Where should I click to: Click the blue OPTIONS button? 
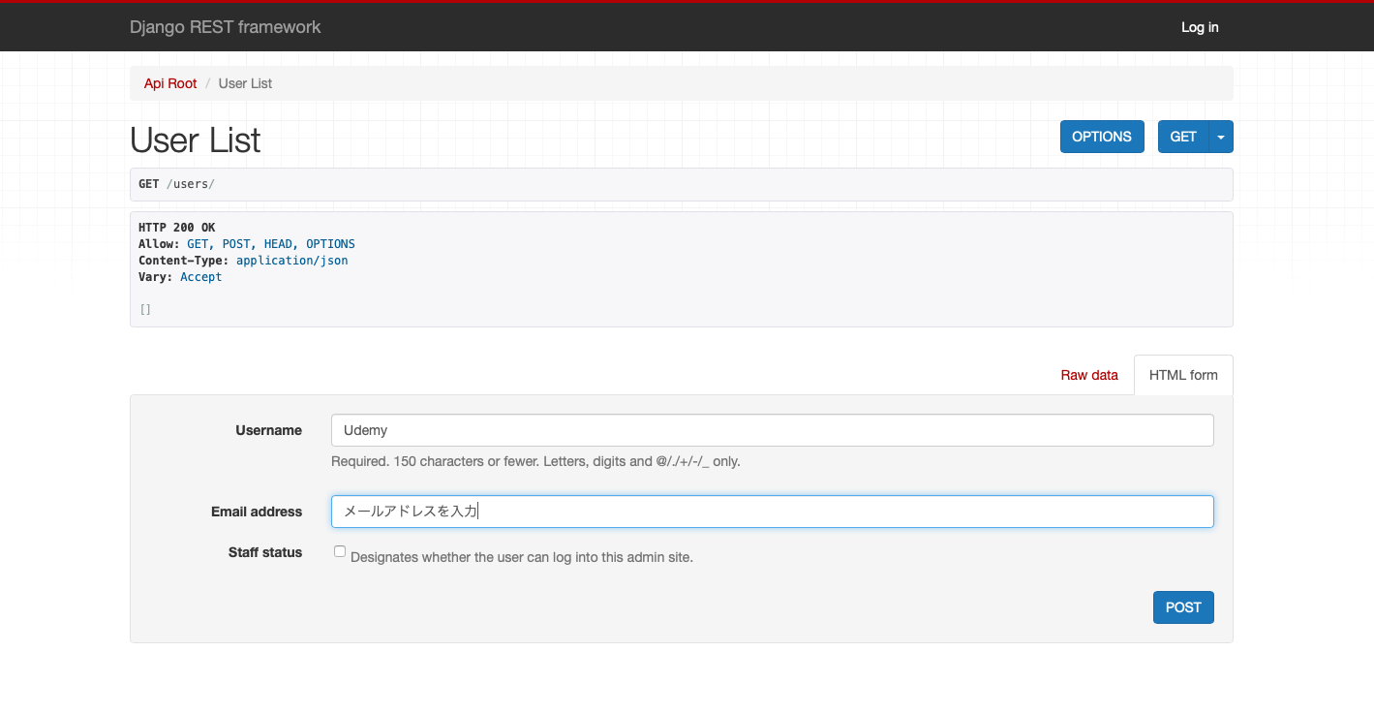[x=1102, y=136]
